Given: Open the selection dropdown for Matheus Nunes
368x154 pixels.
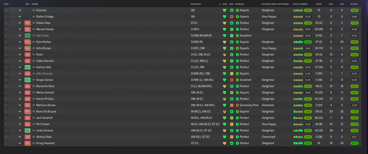Looking at the screenshot, I should pos(20,105).
